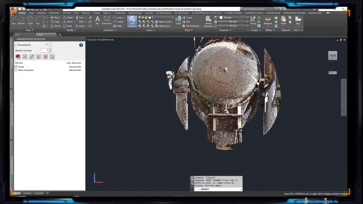Viewport: 363px width, 204px height.
Task: Uncheck the Actual section checkbox
Action: tap(16, 67)
